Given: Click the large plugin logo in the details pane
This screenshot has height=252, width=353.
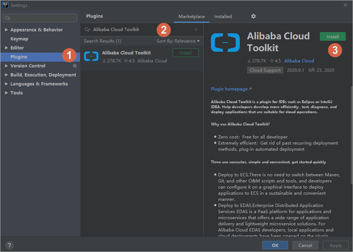Looking at the screenshot, I should [x=225, y=43].
